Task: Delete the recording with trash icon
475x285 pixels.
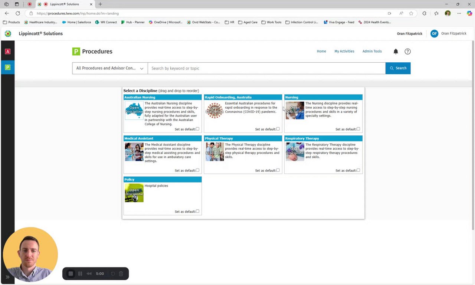Action: tap(121, 274)
